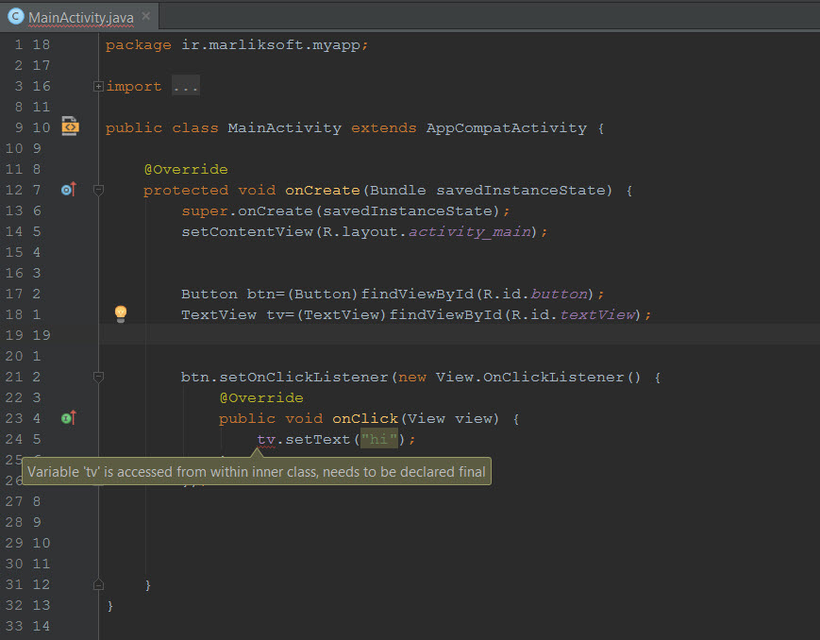
Task: Click line number 12 in gutter
Action: click(x=14, y=190)
